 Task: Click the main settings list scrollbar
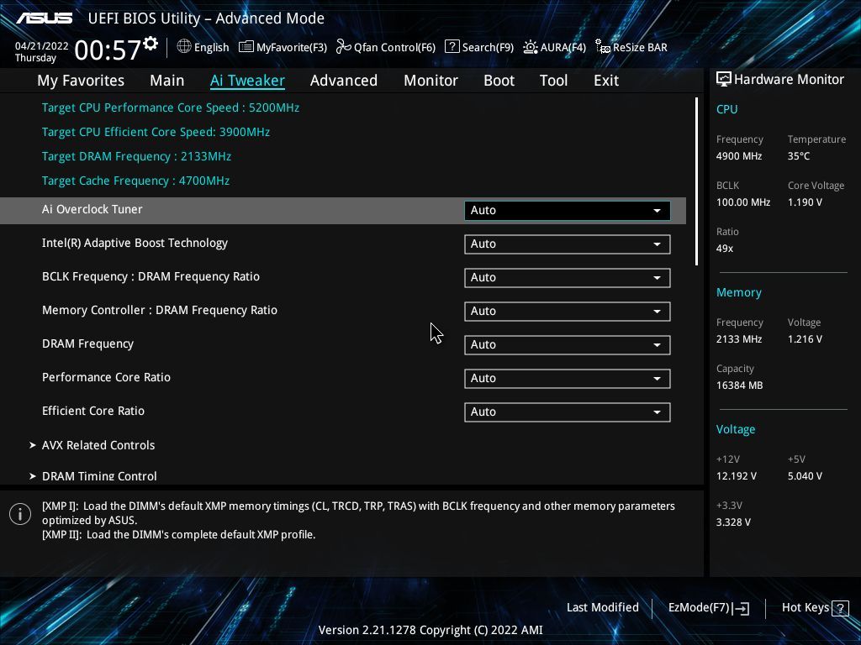[x=696, y=181]
